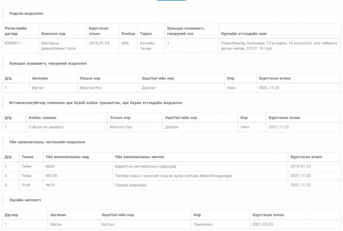This screenshot has height=231, width=343.
Task: Click Үйл ажиллагааны чиглэлийн мэдээлэл heading
Action: point(47,142)
